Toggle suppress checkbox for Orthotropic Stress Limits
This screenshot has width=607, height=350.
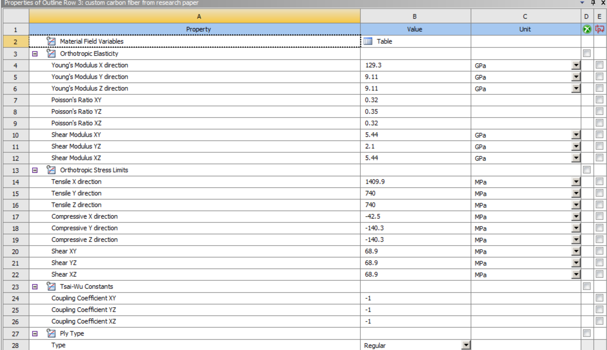click(x=587, y=170)
